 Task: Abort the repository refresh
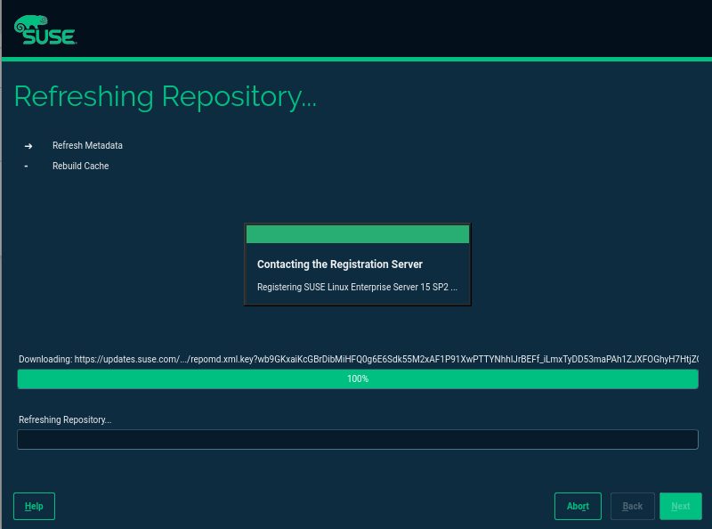(578, 506)
